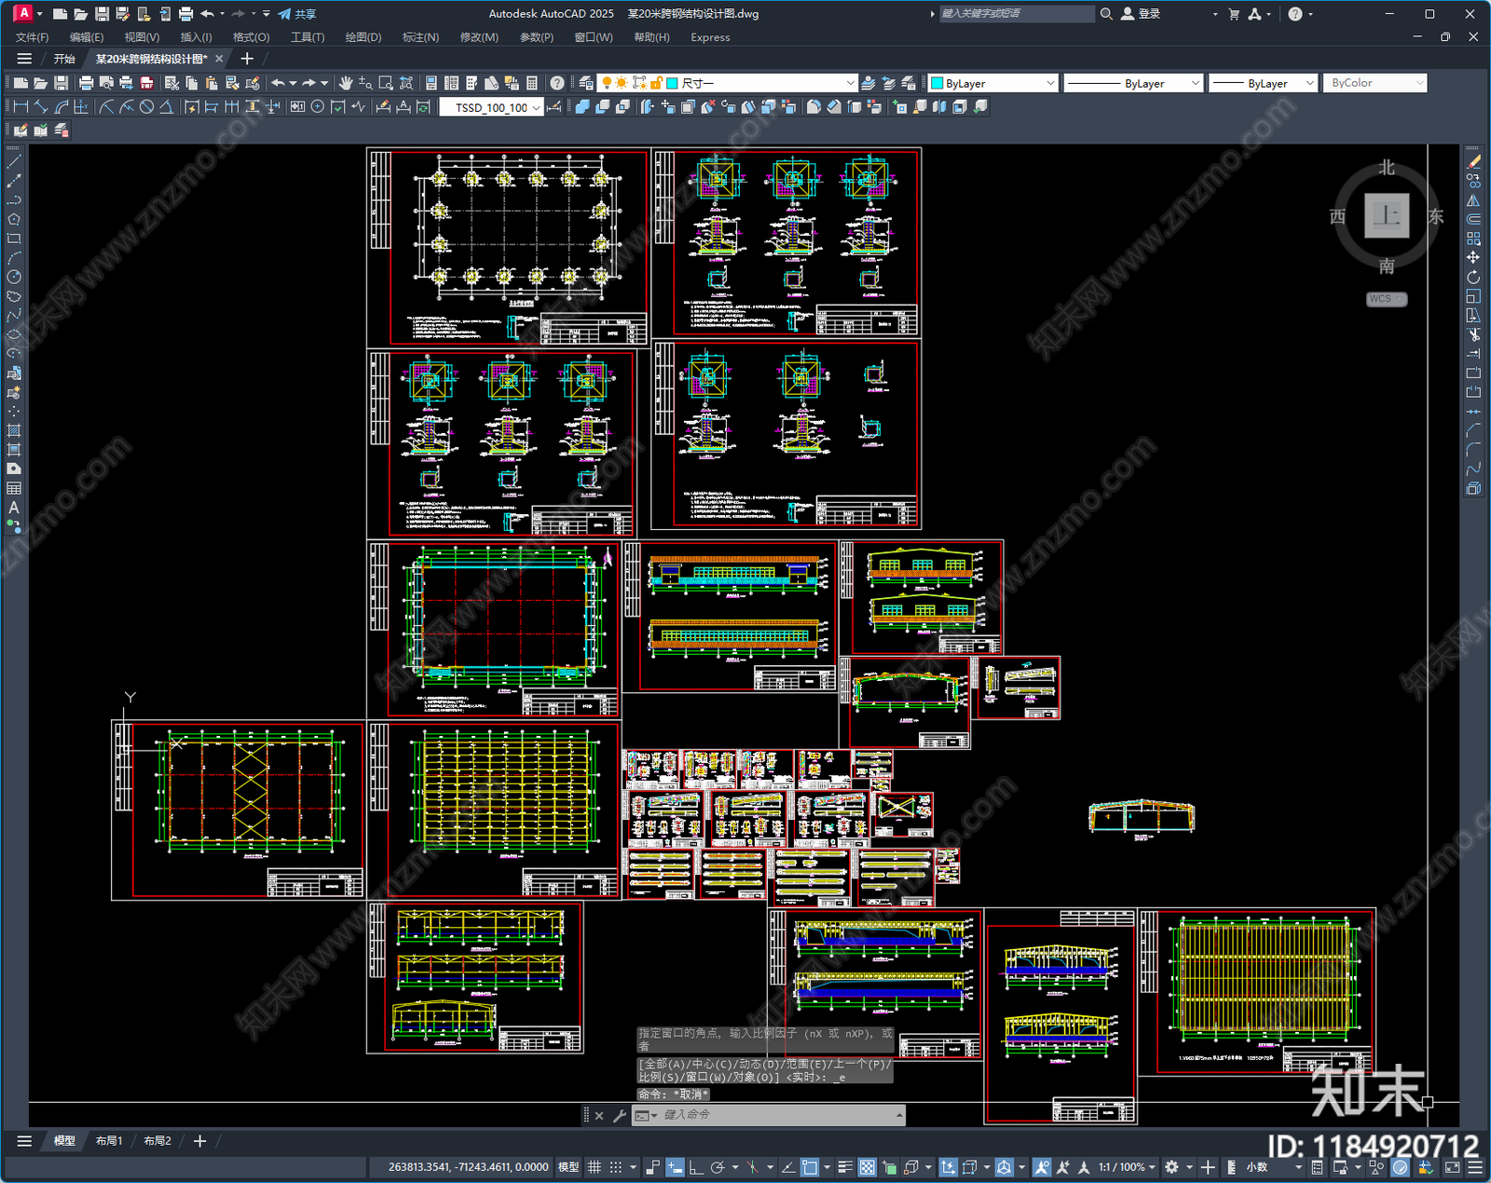Select the Rotate modify tool
The image size is (1491, 1183).
point(1473,277)
